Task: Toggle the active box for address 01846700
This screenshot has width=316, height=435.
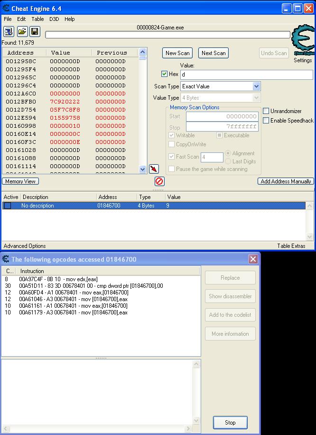Action: 8,206
